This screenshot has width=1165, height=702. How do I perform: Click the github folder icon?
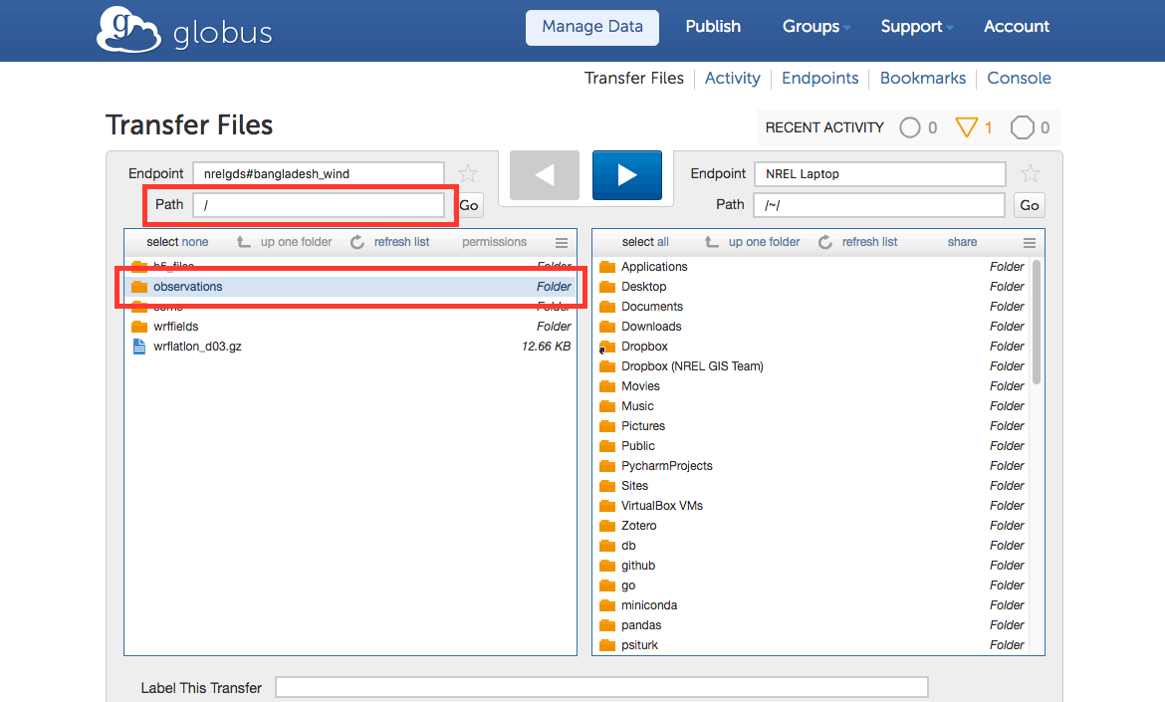607,566
